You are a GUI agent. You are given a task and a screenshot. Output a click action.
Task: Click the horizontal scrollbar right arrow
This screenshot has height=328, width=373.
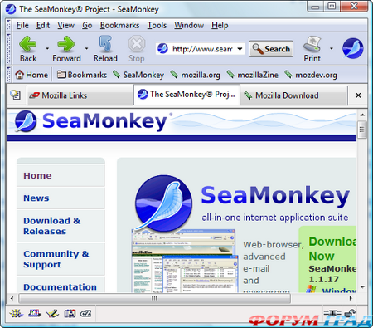(351, 298)
